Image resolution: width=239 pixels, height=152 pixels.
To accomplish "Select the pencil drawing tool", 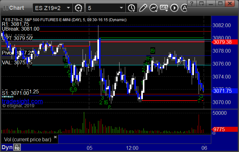I will (x=143, y=8).
